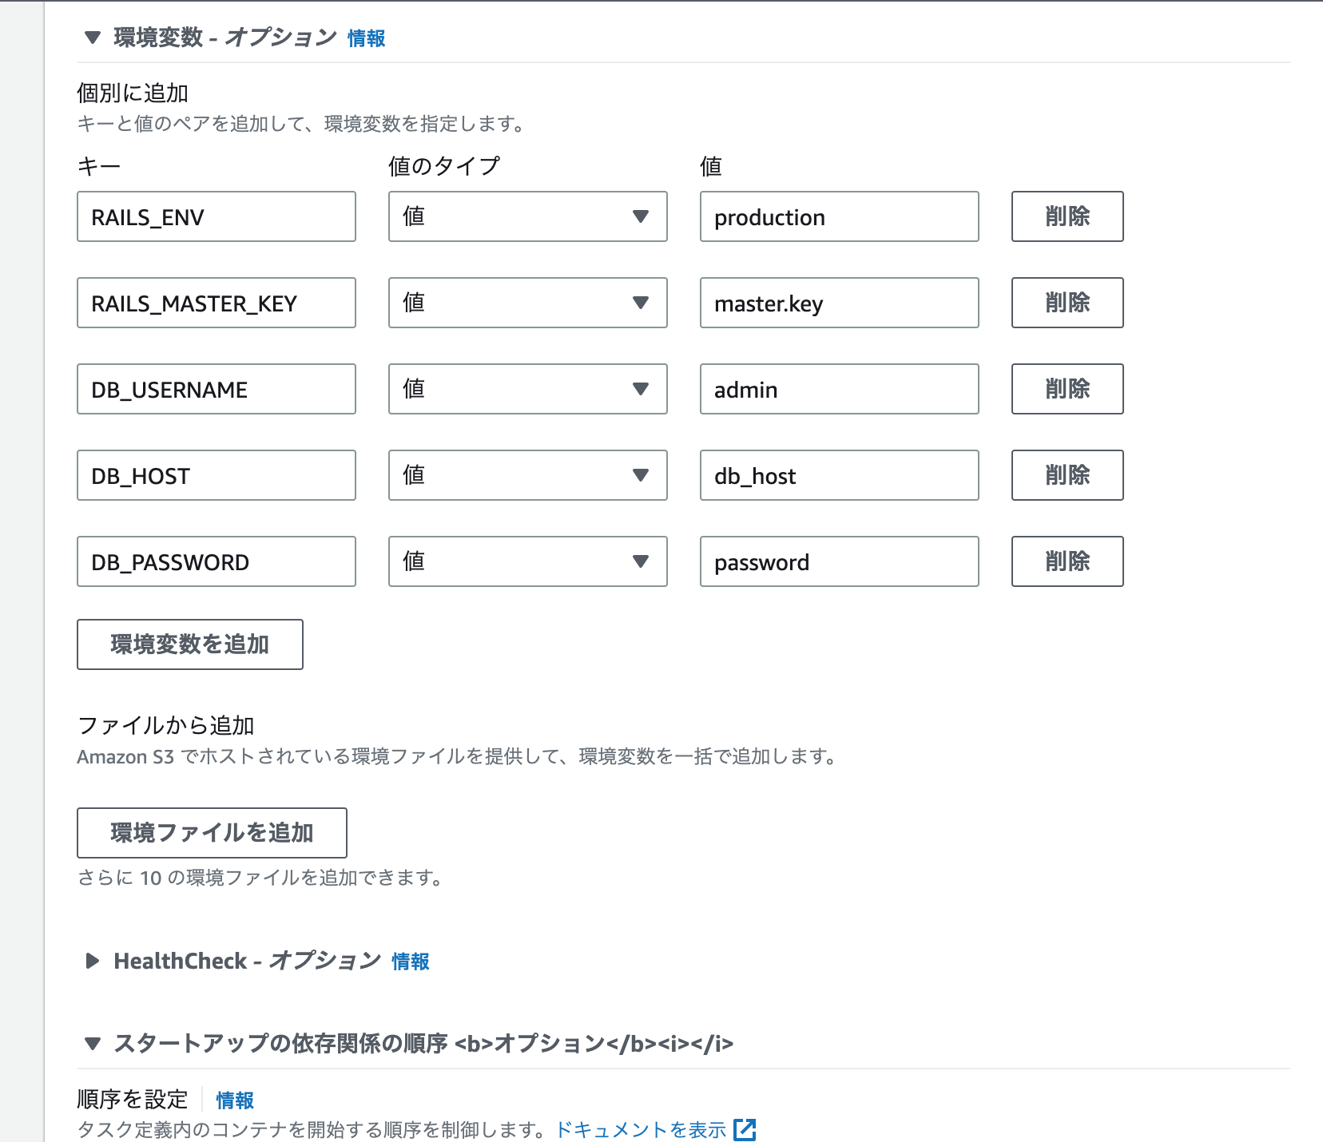Click the master.key value field

coord(838,303)
